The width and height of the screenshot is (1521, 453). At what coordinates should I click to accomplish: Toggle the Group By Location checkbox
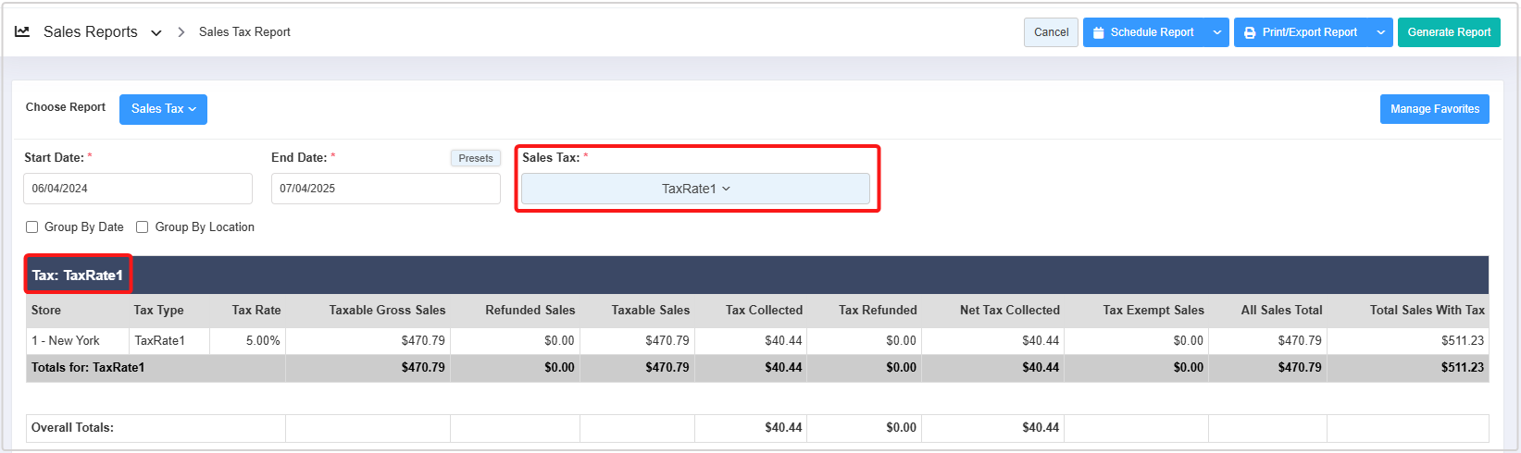[x=143, y=227]
